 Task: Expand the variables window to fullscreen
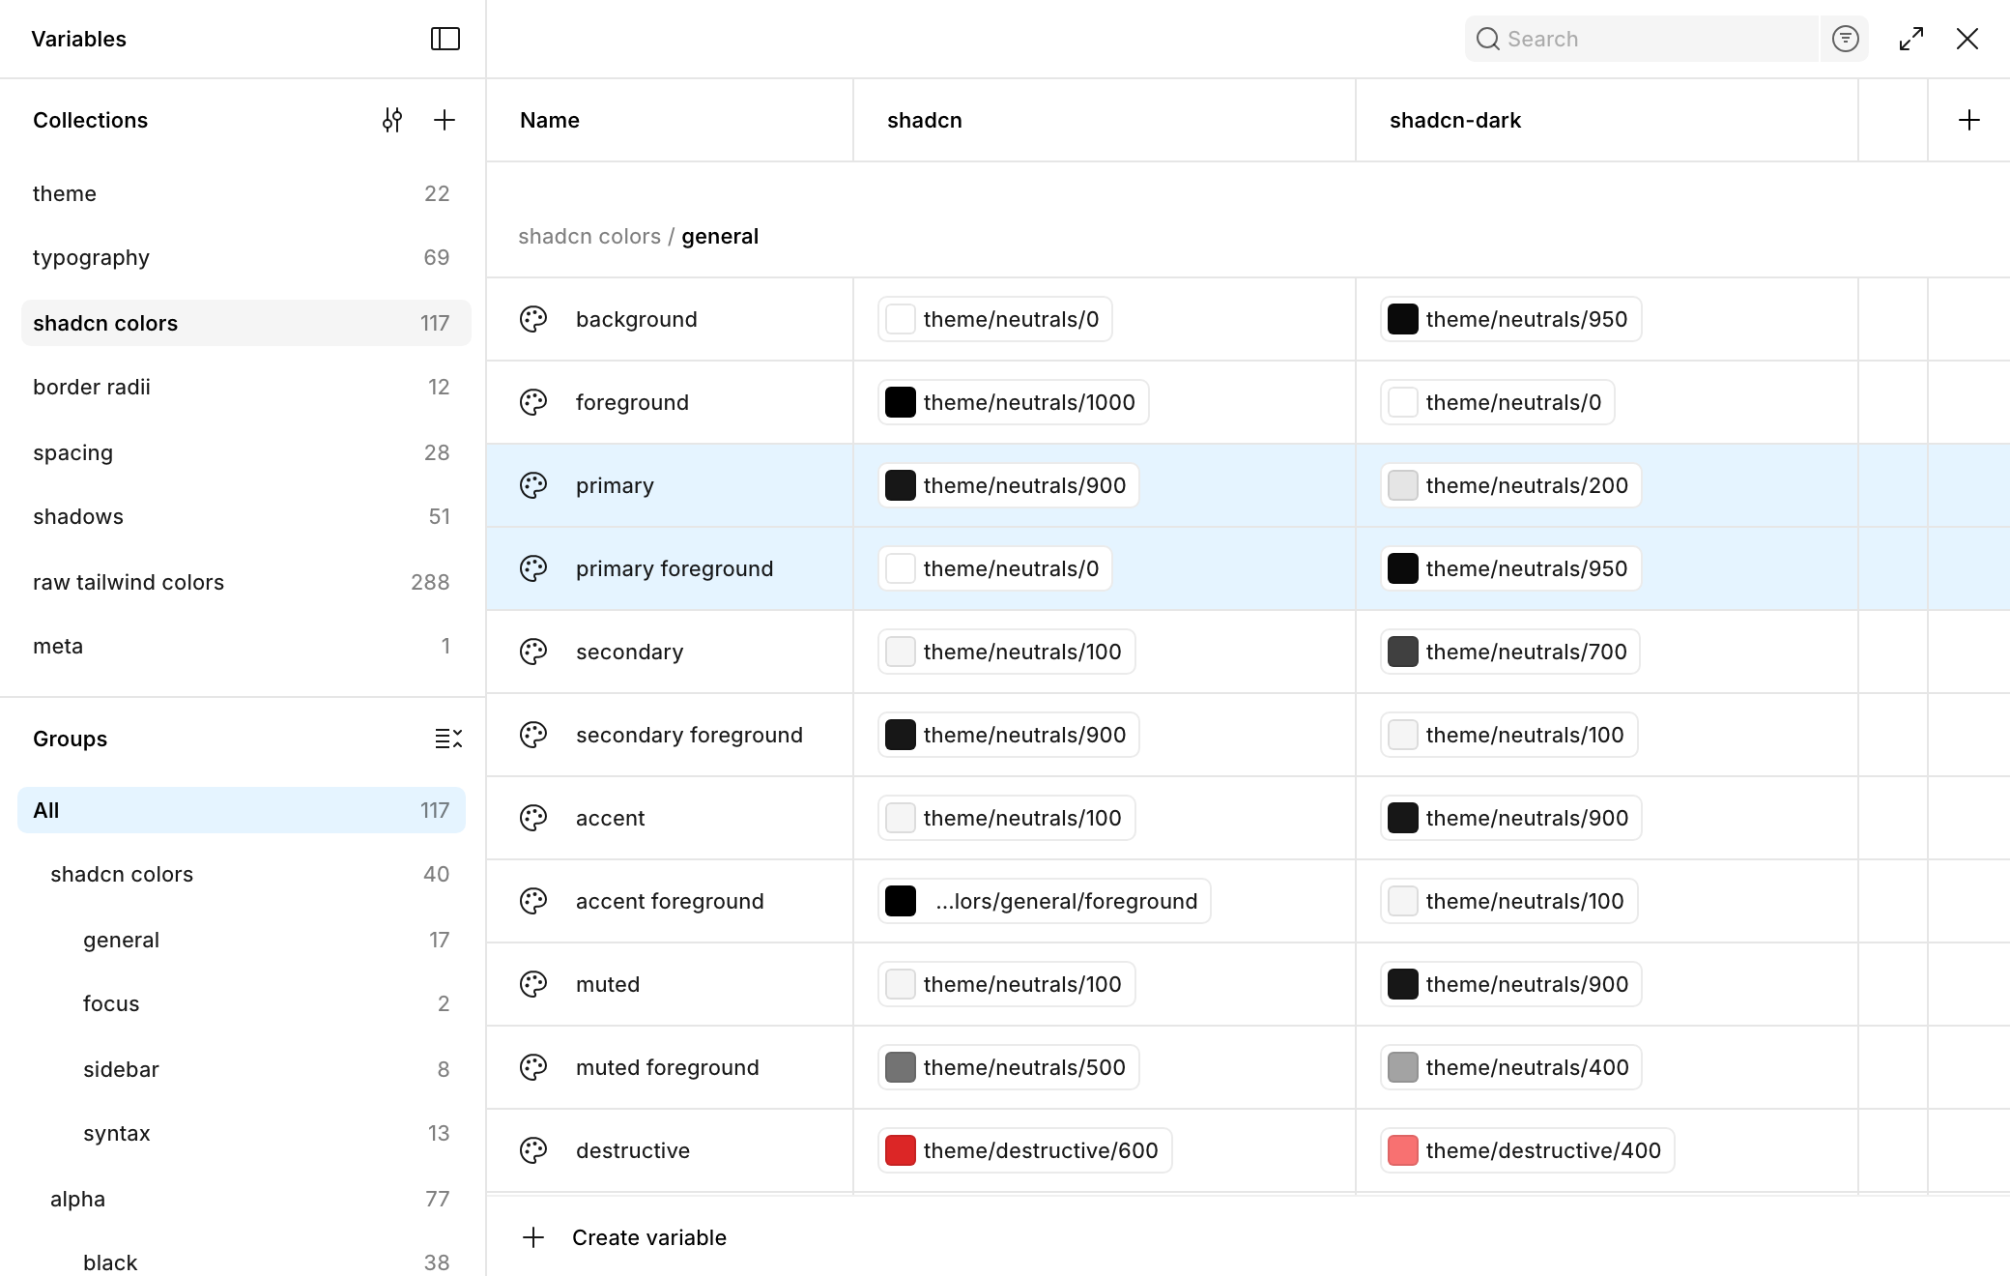1910,39
